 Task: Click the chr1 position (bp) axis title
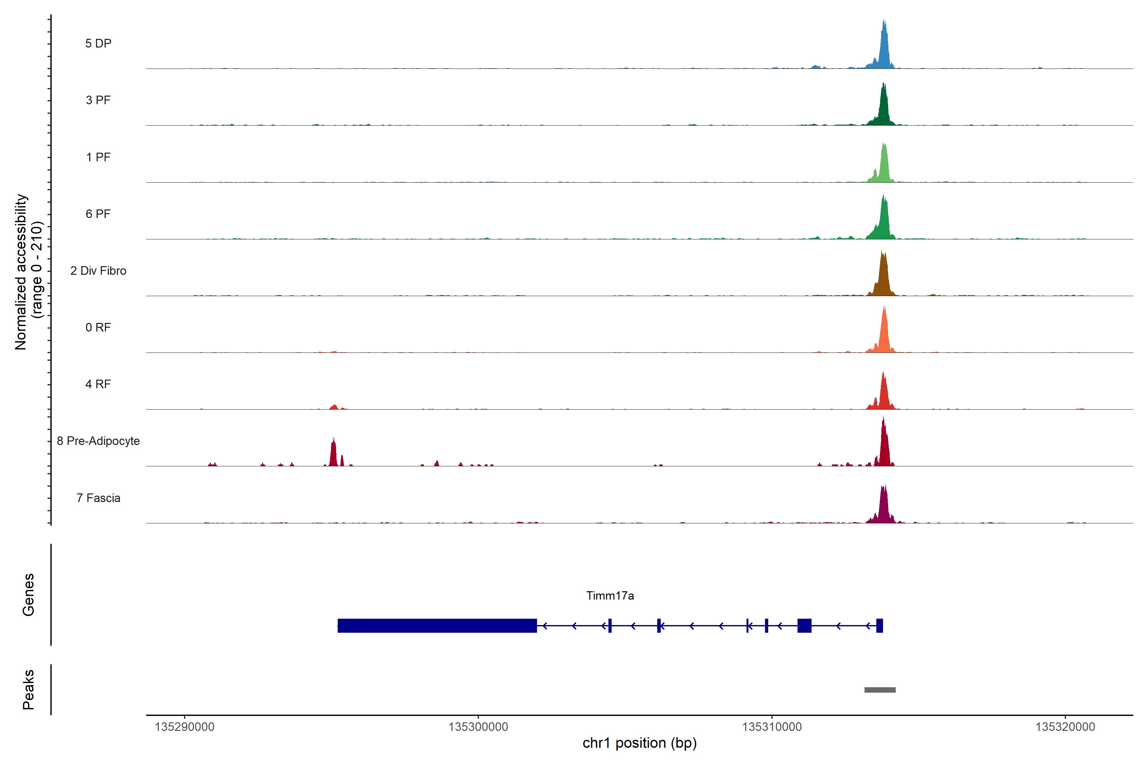pos(639,743)
